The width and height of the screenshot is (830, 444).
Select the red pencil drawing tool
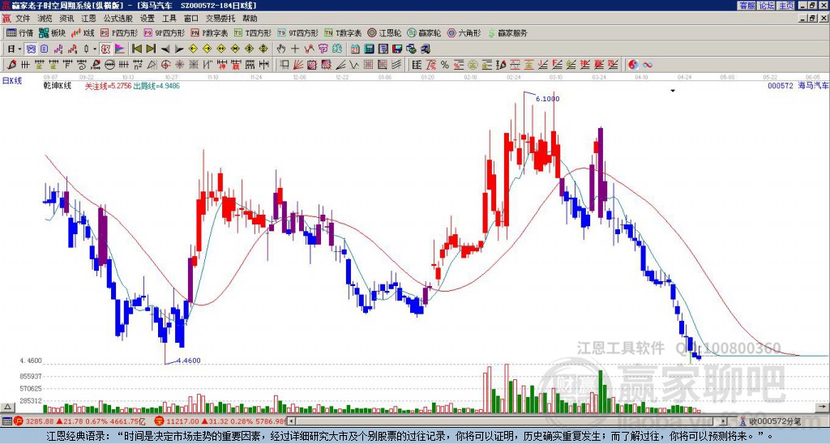coord(11,65)
